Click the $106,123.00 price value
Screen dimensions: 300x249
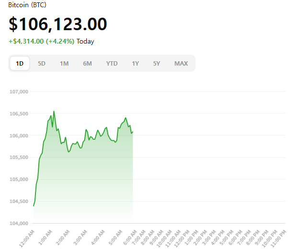pos(58,24)
